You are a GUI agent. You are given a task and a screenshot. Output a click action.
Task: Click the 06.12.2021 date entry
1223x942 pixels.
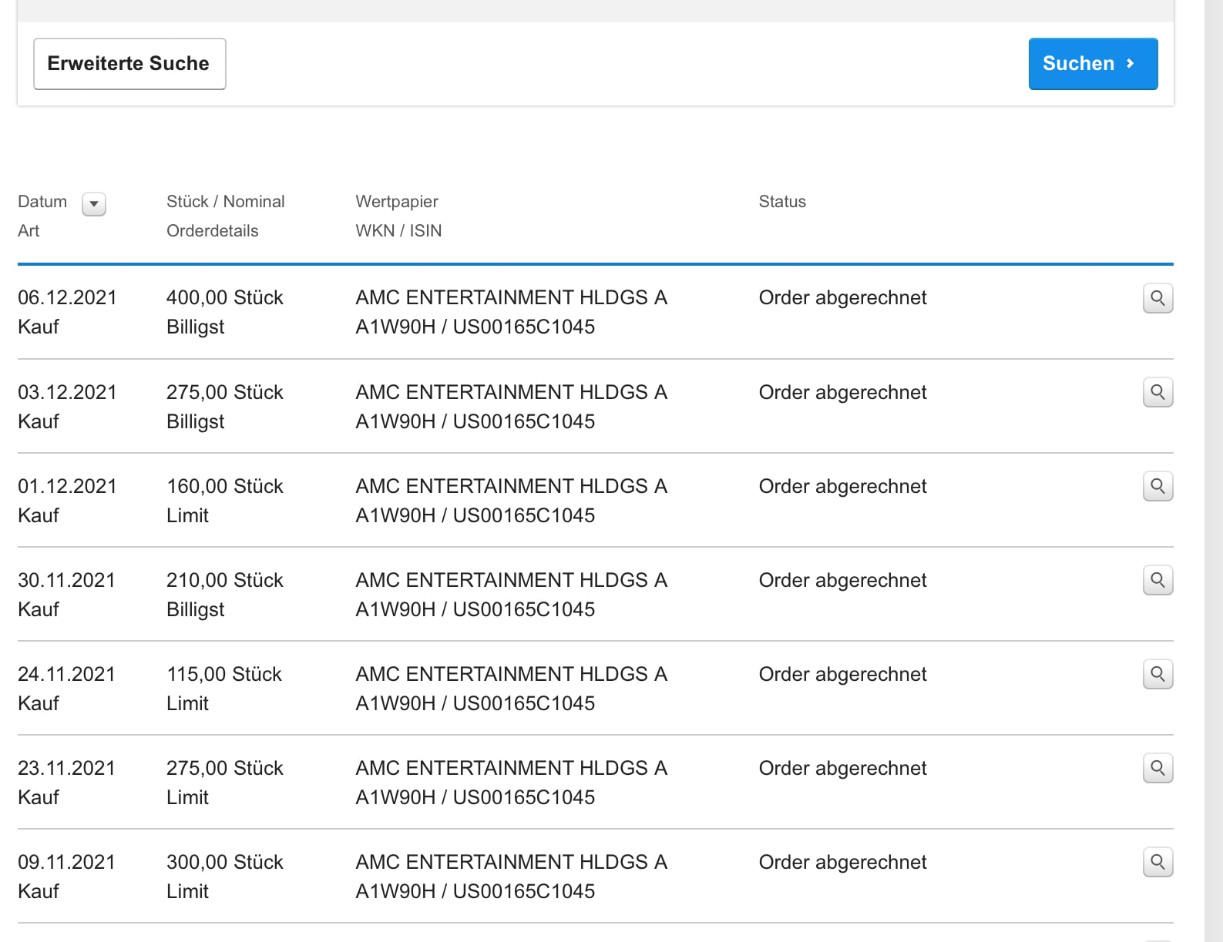67,298
